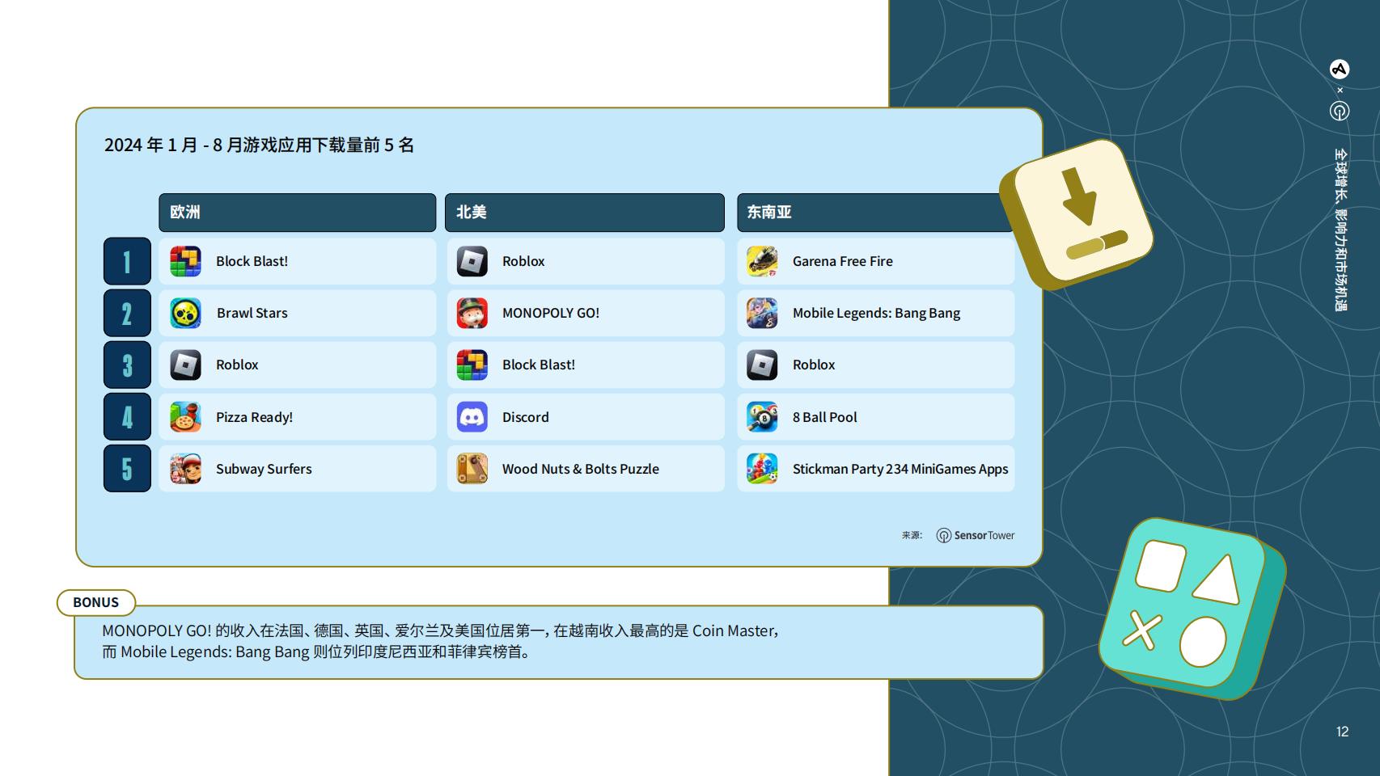This screenshot has width=1380, height=776.
Task: Click the download arrow cube graphic
Action: pyautogui.click(x=1077, y=214)
